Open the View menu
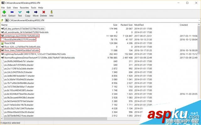The image size is (201, 125). [15, 7]
